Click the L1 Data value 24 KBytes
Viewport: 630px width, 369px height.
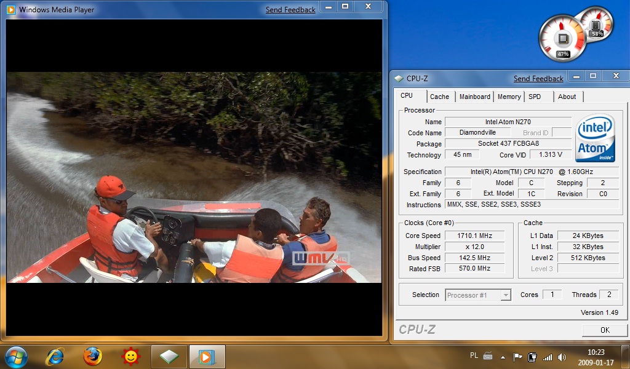(588, 236)
